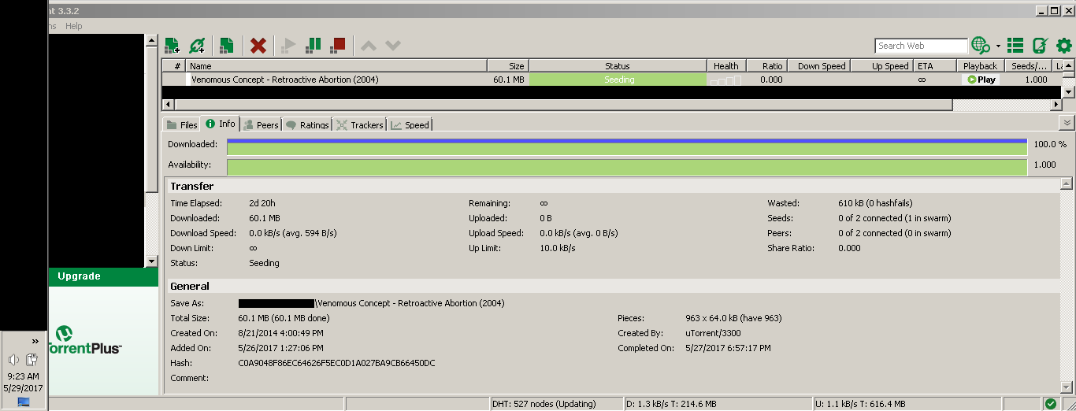Click the Playback column header
Screen dimensions: 1076x411
coord(980,66)
